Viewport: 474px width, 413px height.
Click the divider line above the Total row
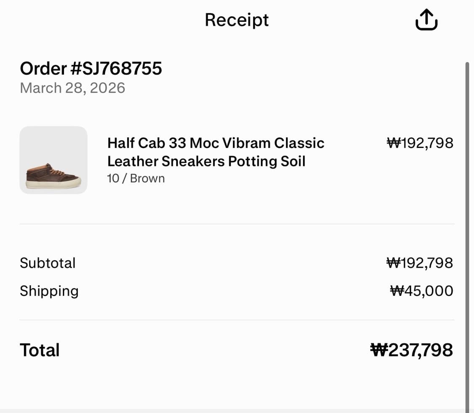(x=237, y=320)
